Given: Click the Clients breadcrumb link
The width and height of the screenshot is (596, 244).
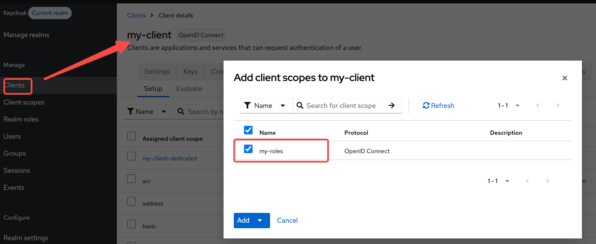Looking at the screenshot, I should (137, 15).
